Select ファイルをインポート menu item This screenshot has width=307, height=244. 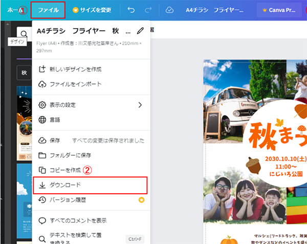[91, 84]
